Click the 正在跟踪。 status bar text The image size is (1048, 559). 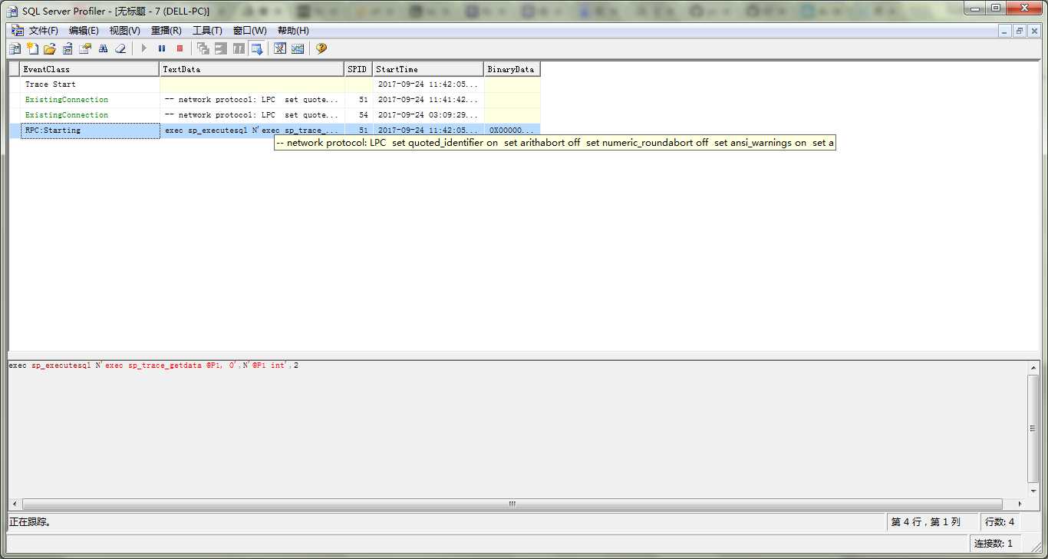(x=30, y=522)
